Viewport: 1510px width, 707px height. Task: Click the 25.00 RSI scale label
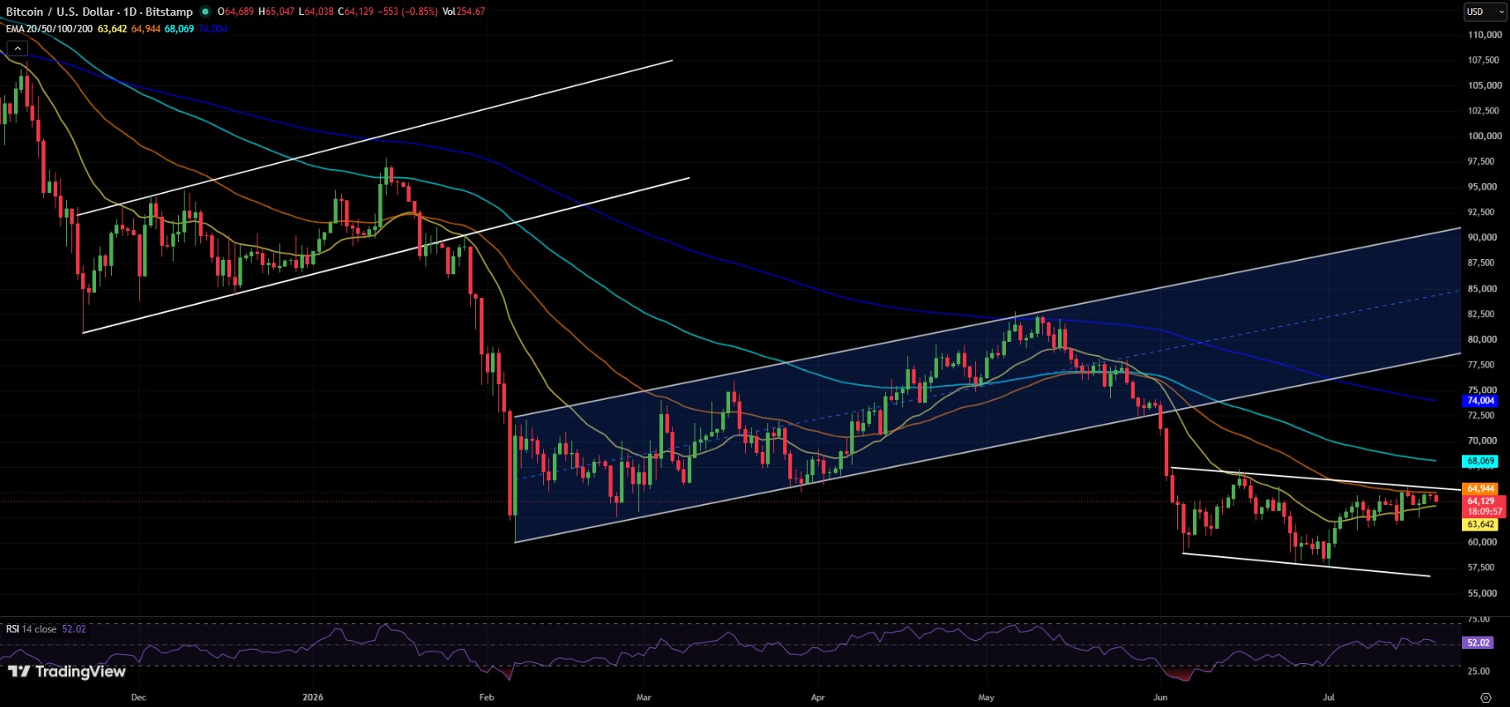coord(1479,671)
